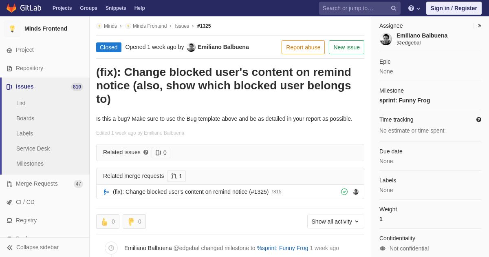Click the Minds Frontend lightbulb avatar

12,29
